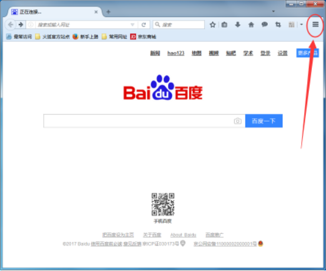Reload the page with refresh icon
This screenshot has width=326, height=271.
click(x=144, y=25)
